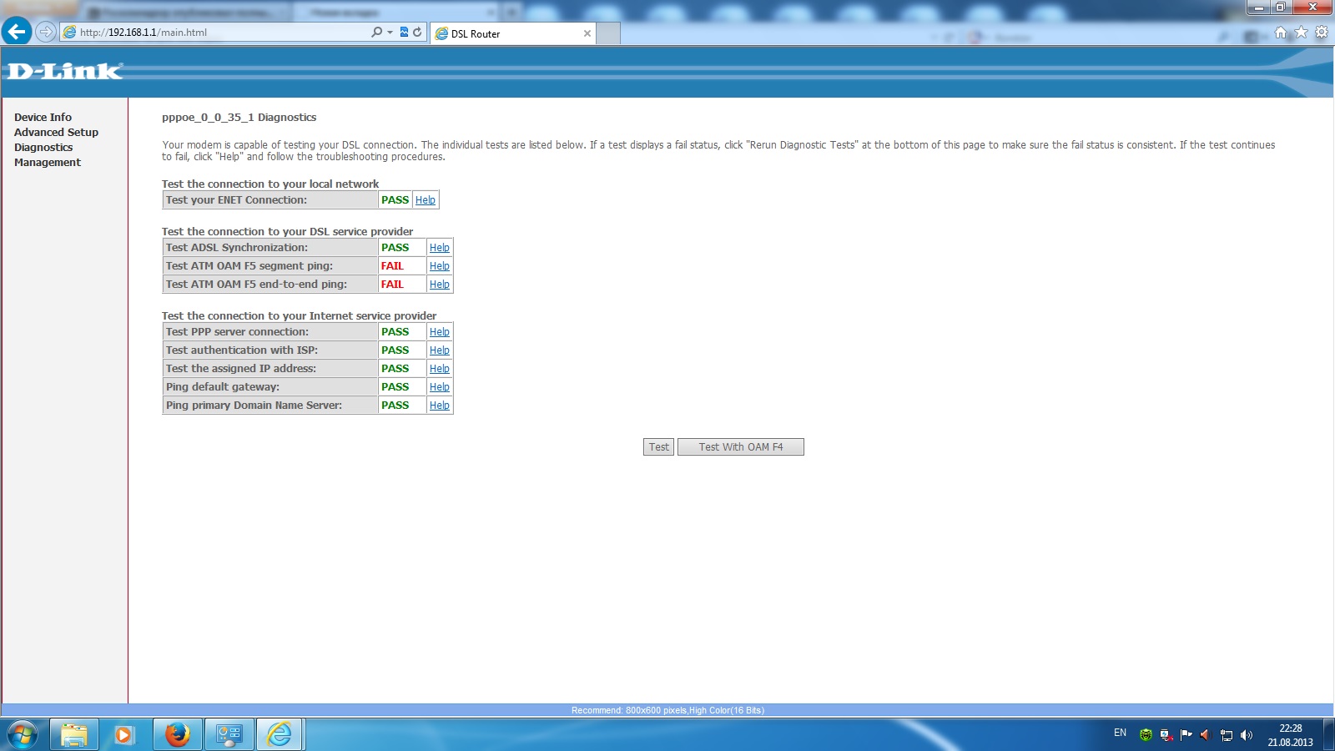
Task: Open the Diagnostics menu item
Action: click(43, 148)
